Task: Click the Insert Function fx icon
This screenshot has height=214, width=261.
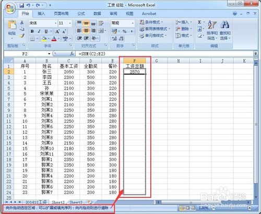Action: tap(72, 54)
